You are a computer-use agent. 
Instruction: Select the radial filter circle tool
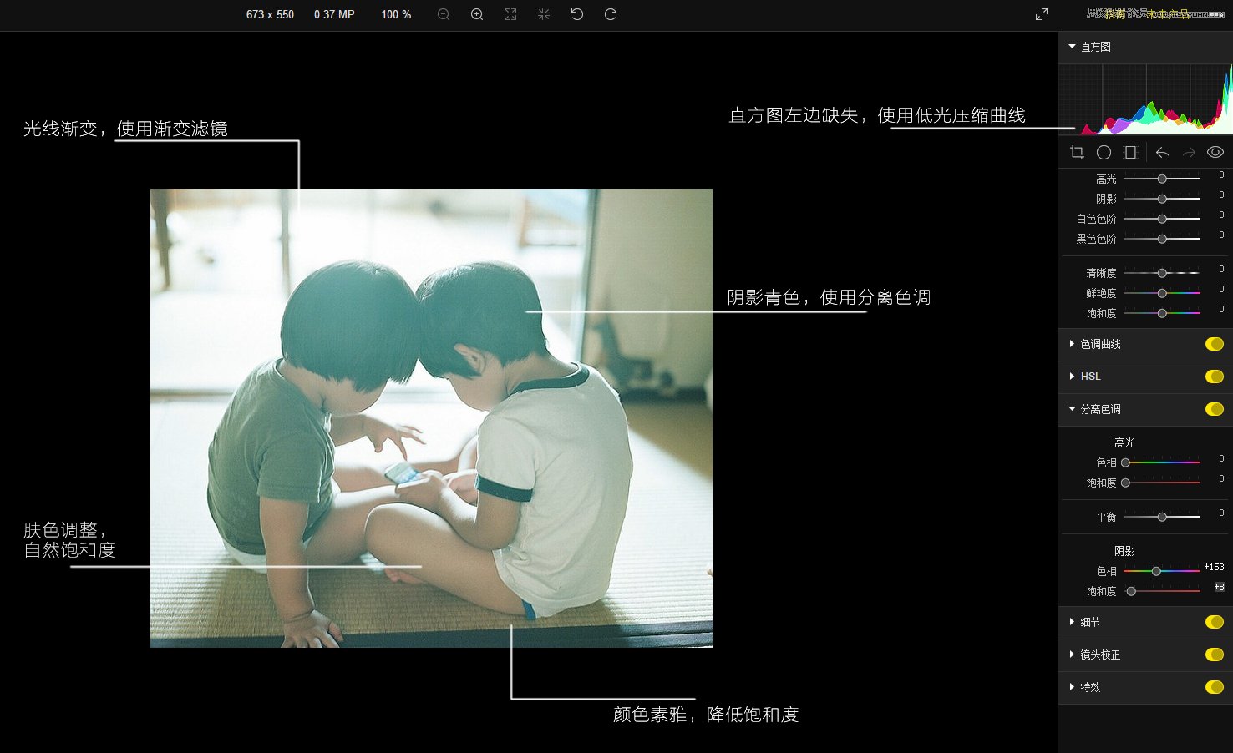(x=1104, y=152)
